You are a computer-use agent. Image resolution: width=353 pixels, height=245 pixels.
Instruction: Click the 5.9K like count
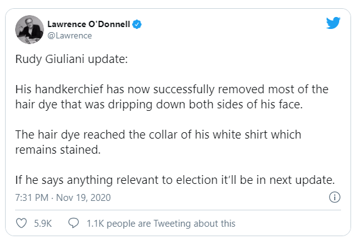pyautogui.click(x=43, y=224)
